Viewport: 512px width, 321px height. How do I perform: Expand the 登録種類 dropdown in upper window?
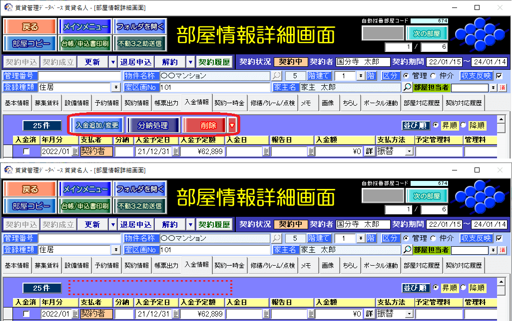[x=116, y=87]
